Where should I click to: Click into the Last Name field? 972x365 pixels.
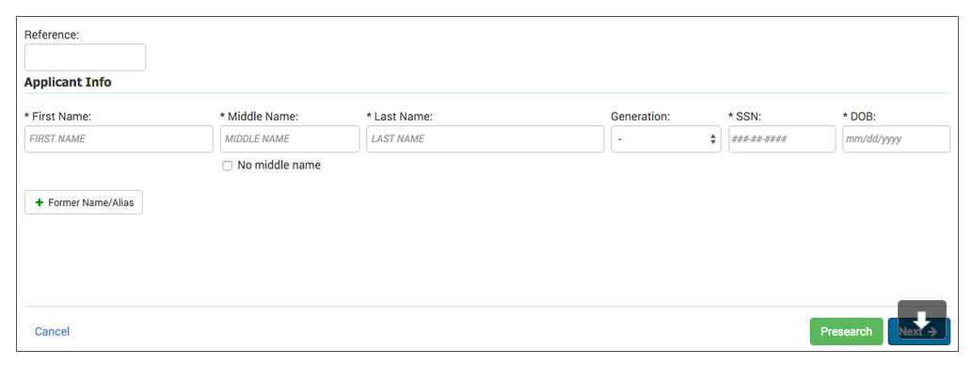click(x=485, y=139)
